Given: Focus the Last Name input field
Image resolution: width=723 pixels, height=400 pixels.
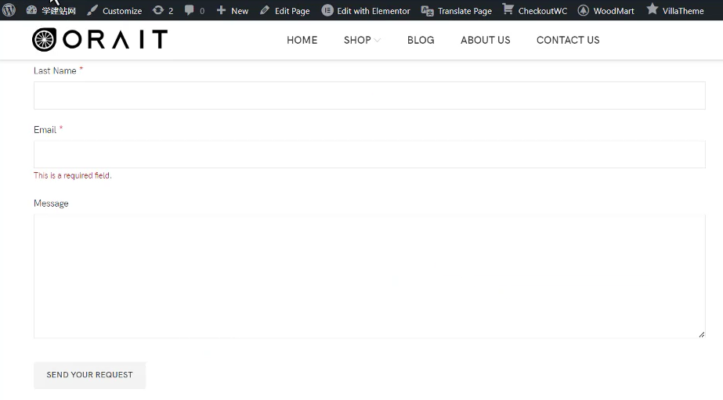Looking at the screenshot, I should tap(370, 95).
